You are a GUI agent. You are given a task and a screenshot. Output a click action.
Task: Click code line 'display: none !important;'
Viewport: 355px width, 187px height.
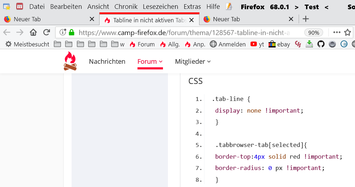coord(259,110)
